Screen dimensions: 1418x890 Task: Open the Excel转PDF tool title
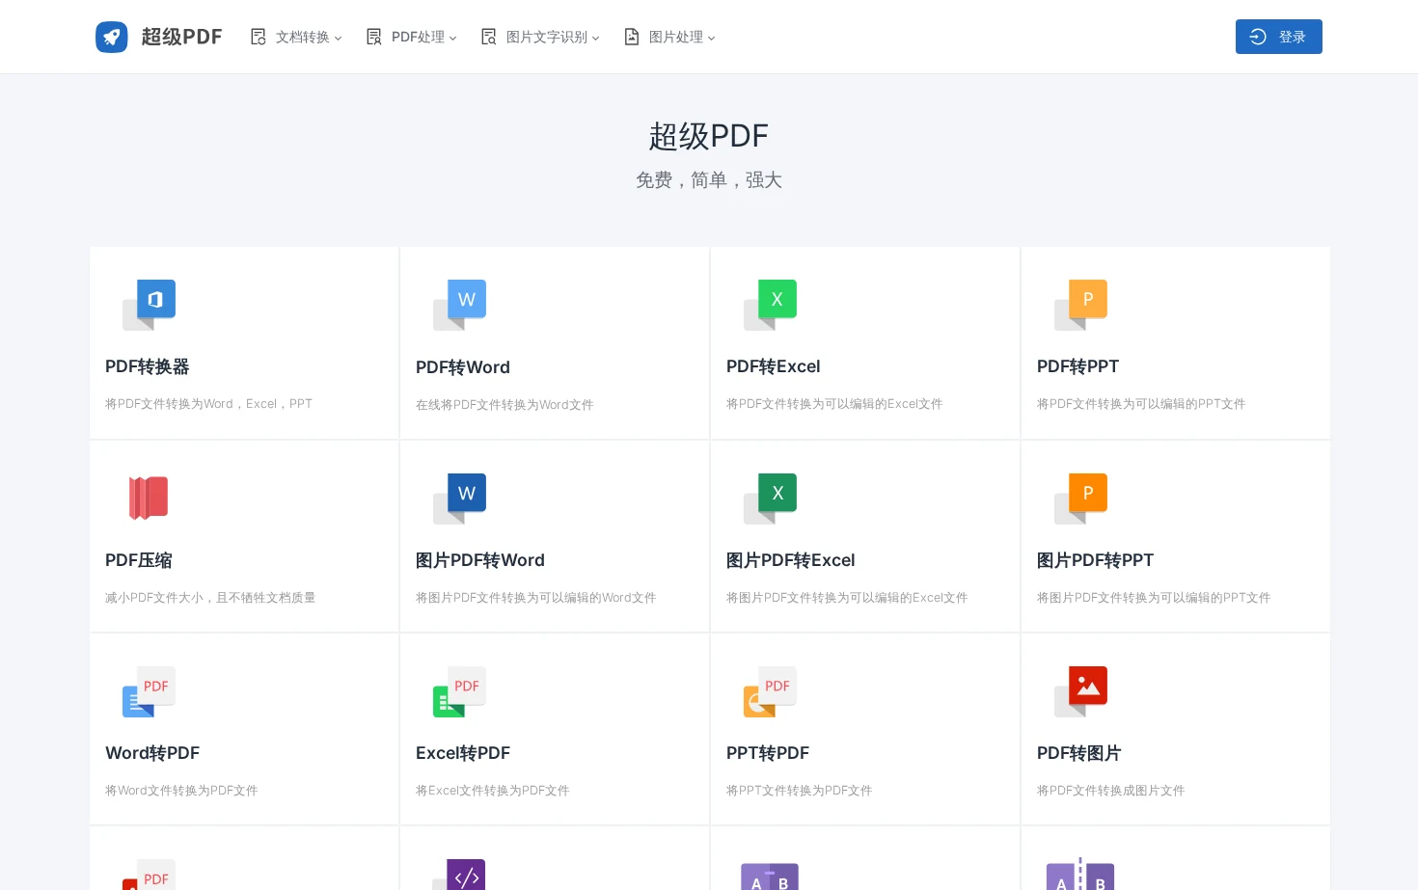pyautogui.click(x=463, y=753)
